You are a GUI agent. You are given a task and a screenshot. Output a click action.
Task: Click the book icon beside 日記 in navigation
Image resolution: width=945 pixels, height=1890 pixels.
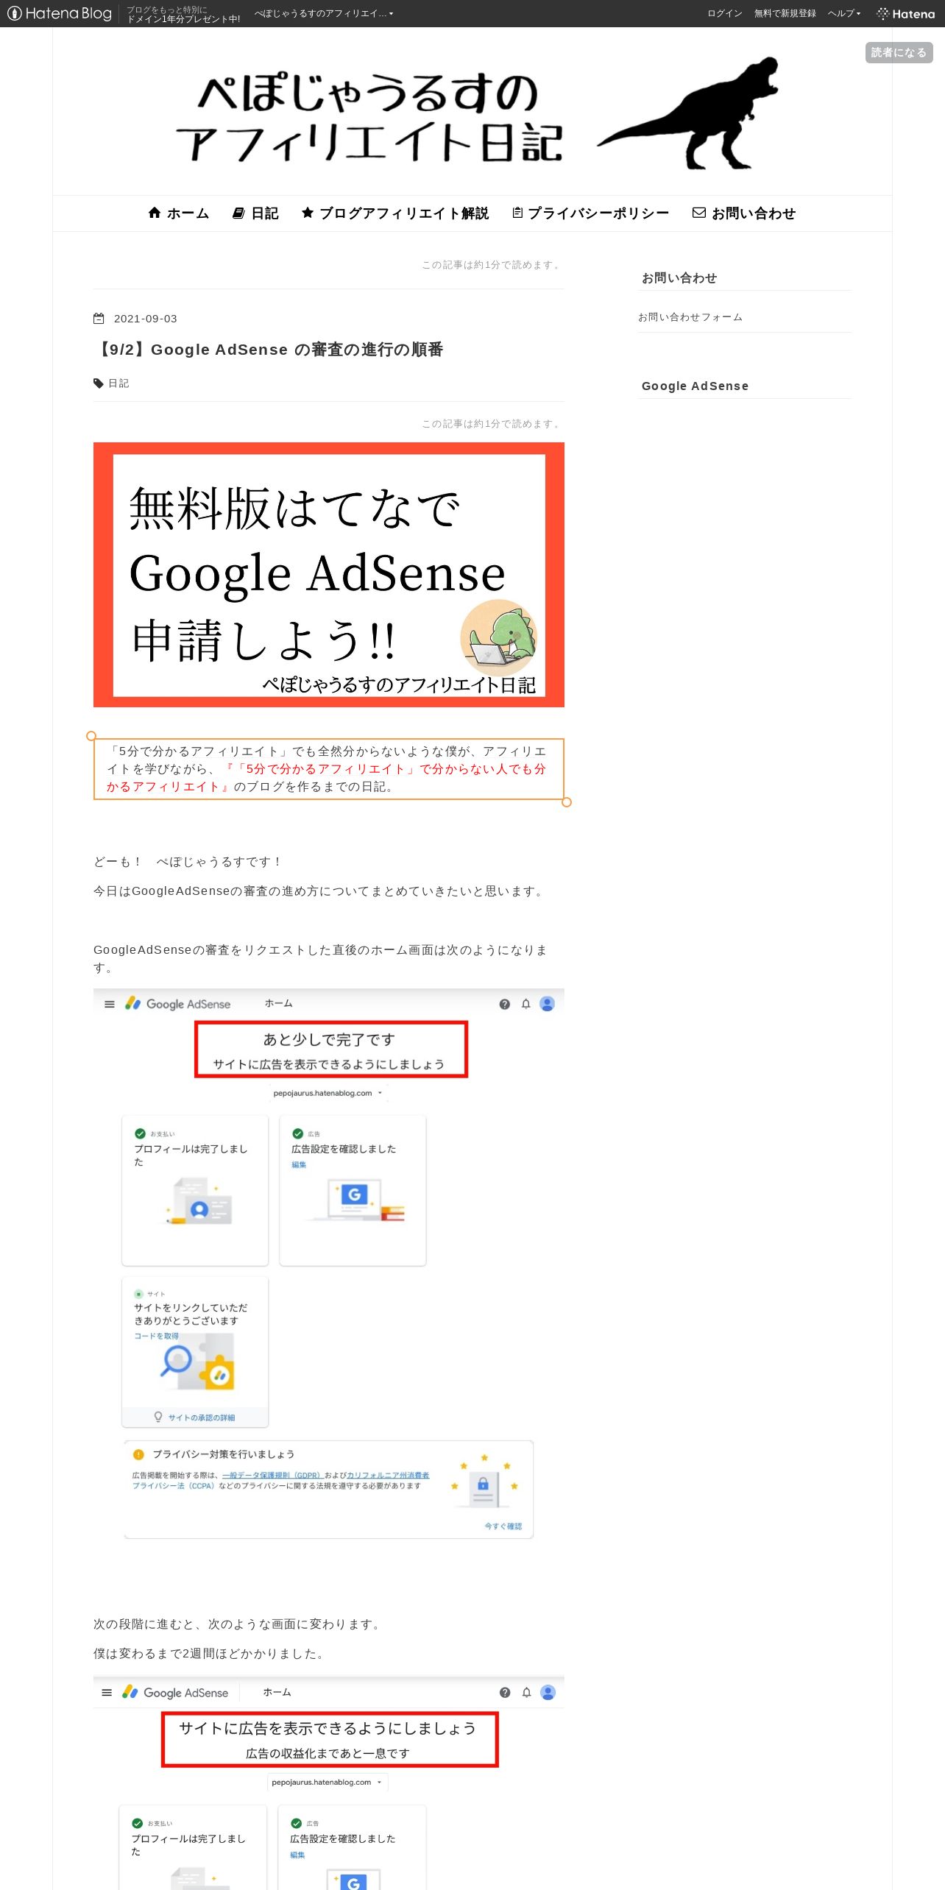coord(238,213)
